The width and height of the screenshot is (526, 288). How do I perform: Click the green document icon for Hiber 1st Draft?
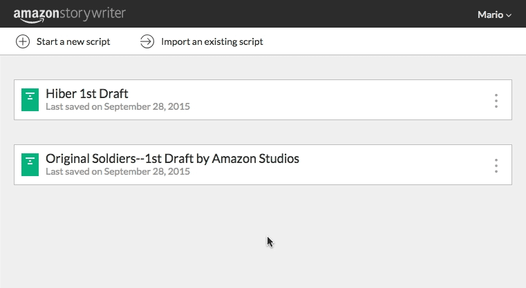tap(30, 99)
